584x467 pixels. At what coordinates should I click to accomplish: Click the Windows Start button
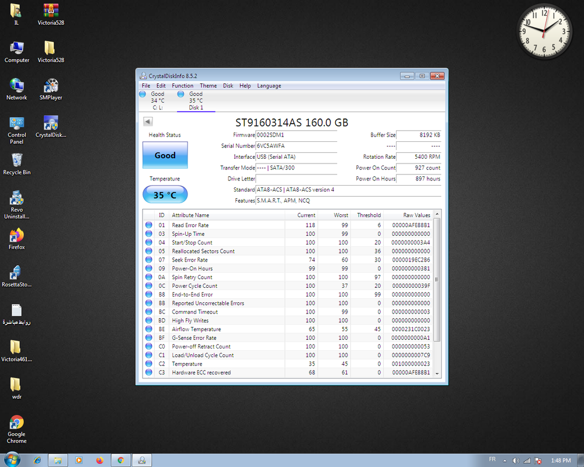tap(12, 459)
